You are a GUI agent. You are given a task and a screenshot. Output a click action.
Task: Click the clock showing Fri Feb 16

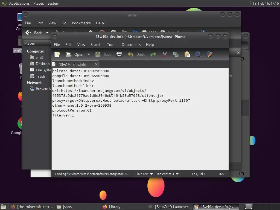click(x=266, y=3)
